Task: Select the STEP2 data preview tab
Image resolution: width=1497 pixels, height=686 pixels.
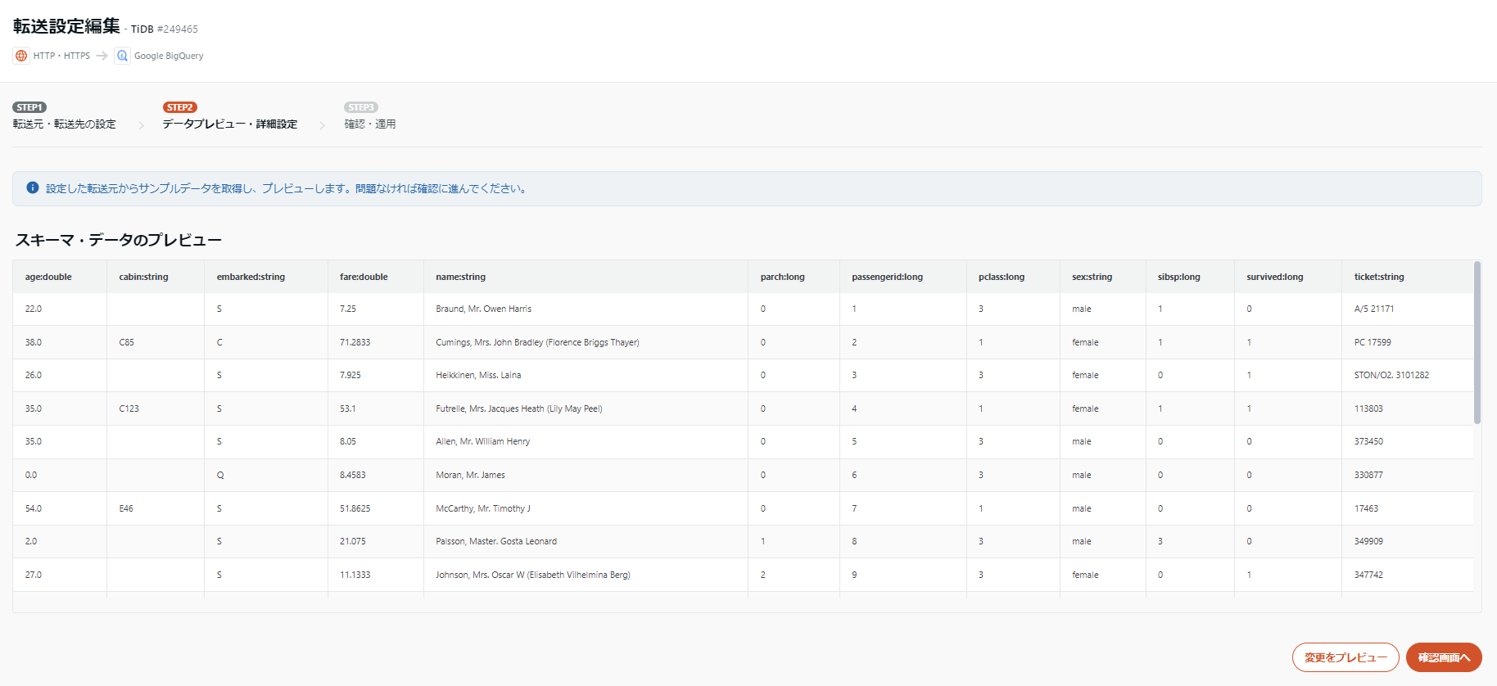Action: (229, 116)
